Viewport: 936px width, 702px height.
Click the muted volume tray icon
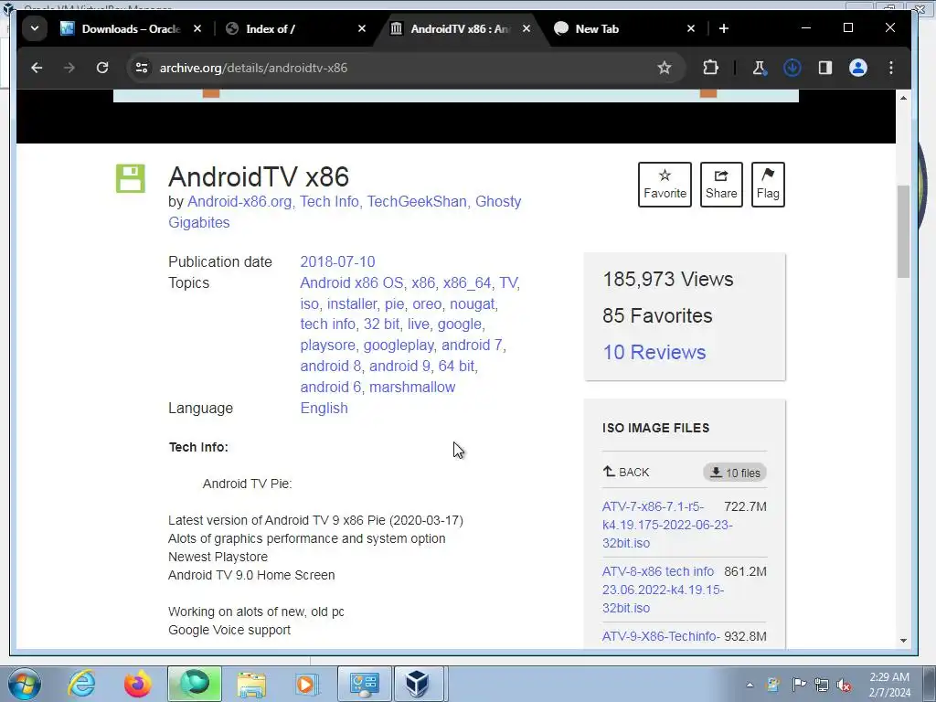pos(844,685)
